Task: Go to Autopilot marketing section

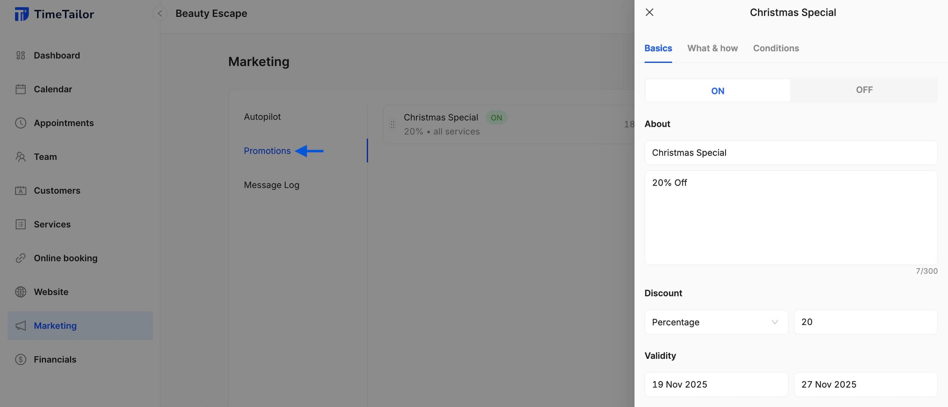Action: pos(262,117)
